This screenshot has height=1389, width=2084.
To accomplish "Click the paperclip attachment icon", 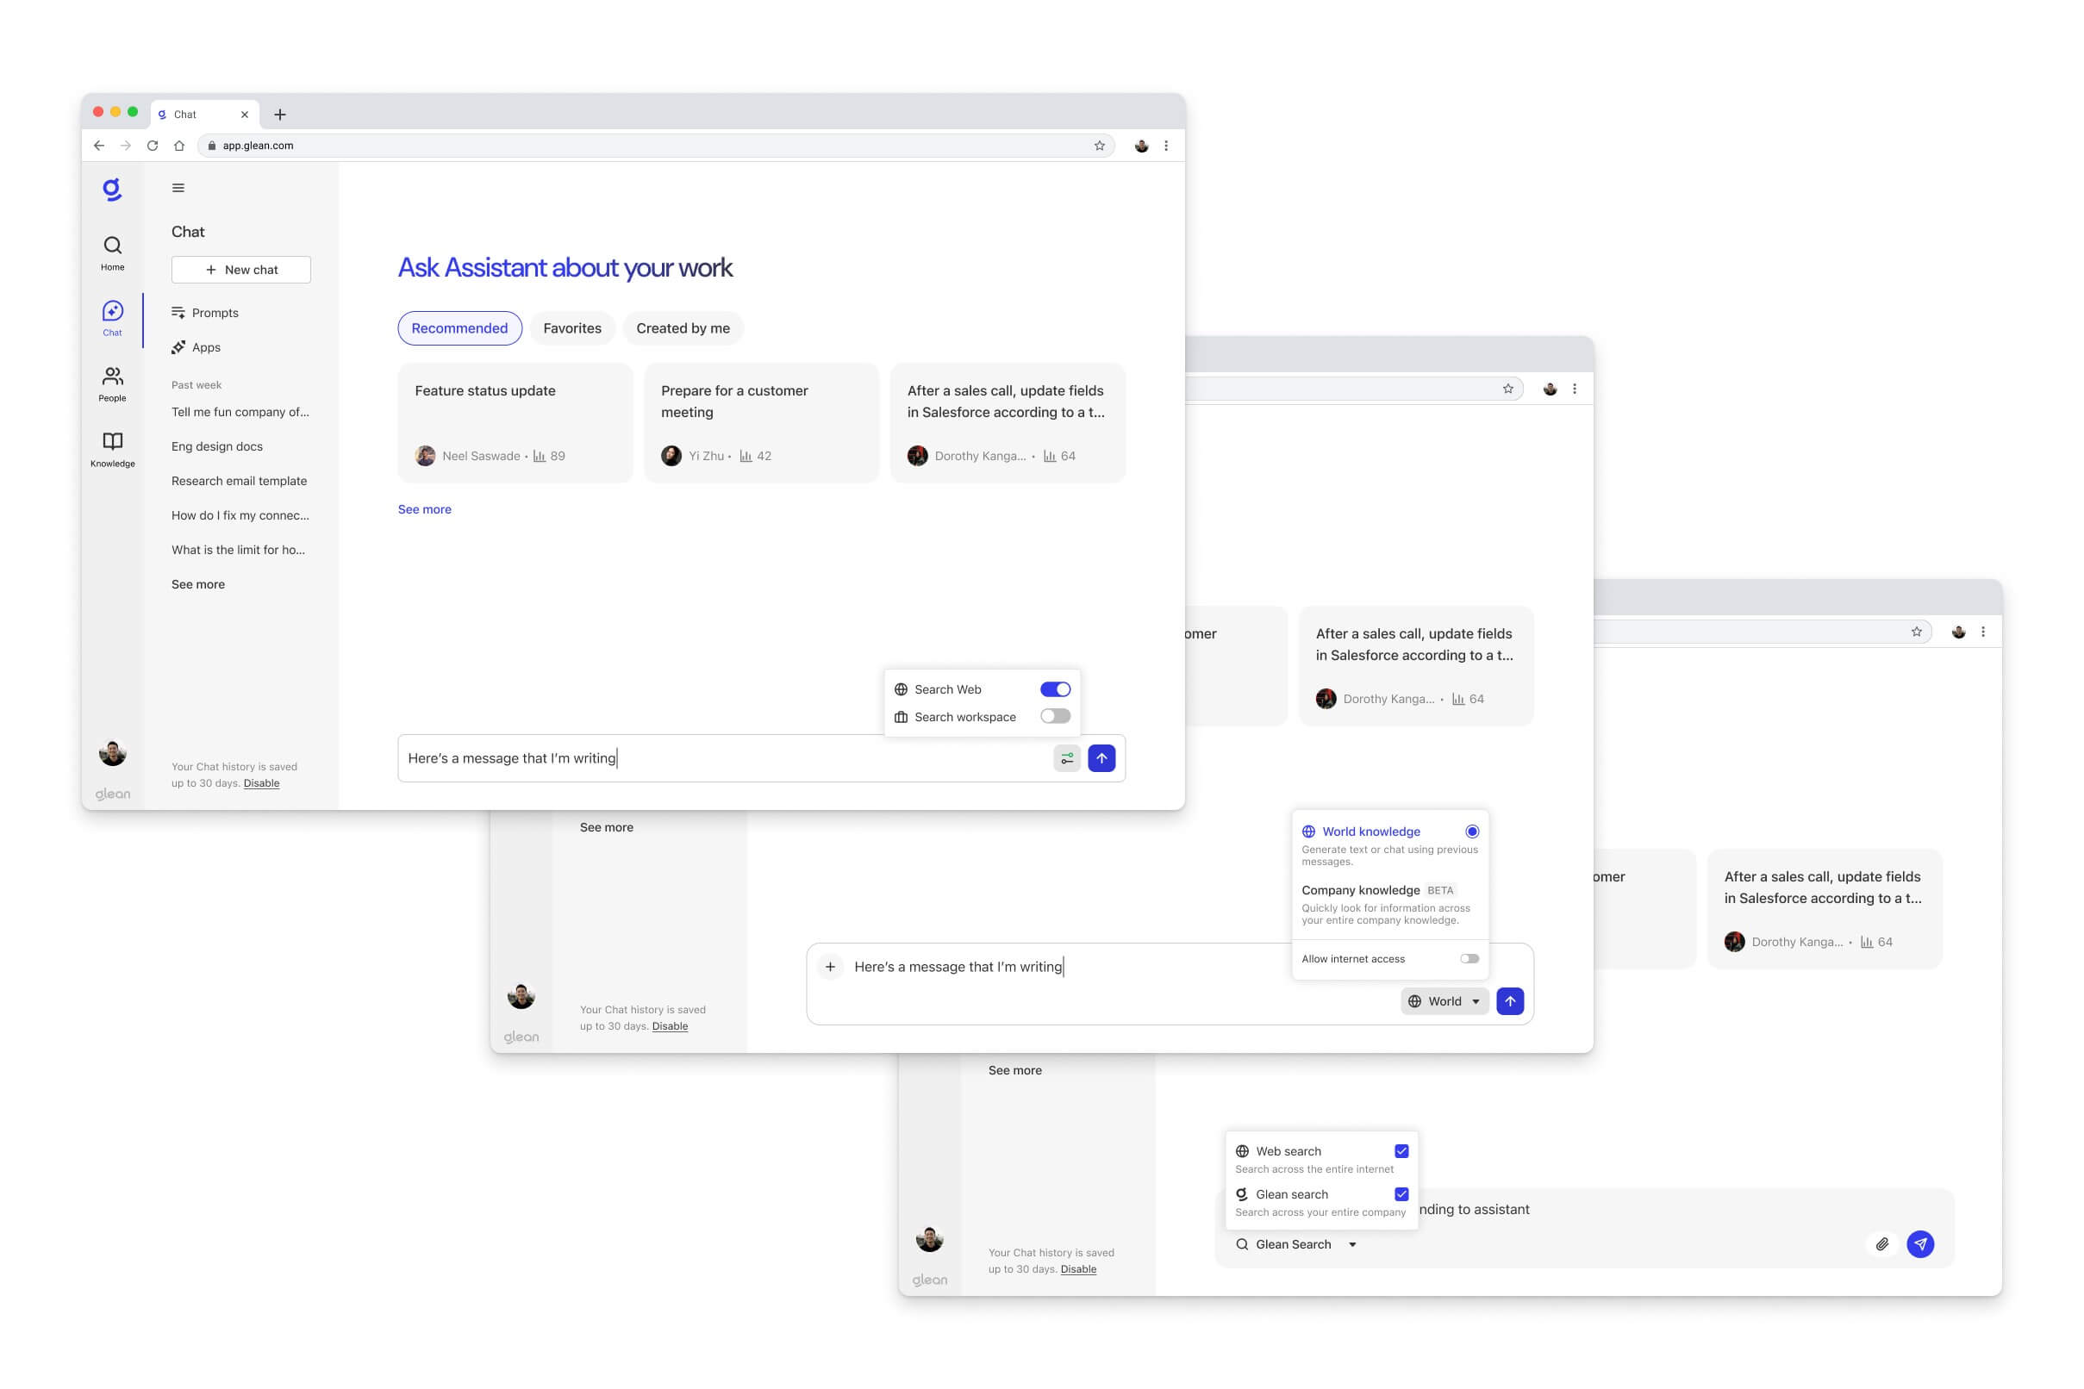I will [1882, 1243].
